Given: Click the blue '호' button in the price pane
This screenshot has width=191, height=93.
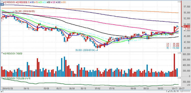Looking at the screenshot, I should 2,5.
